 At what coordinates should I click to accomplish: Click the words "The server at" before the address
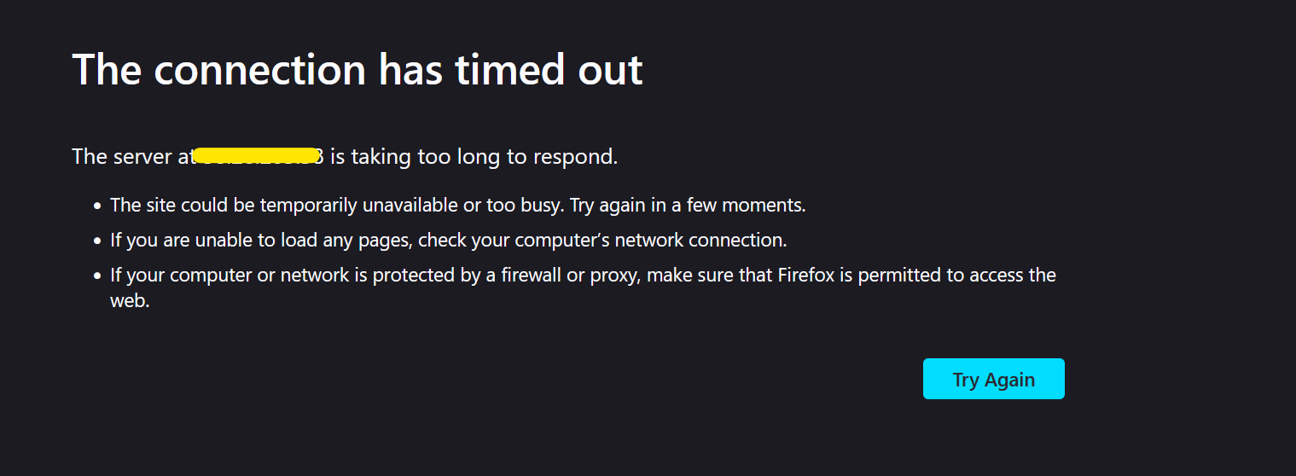pos(131,157)
